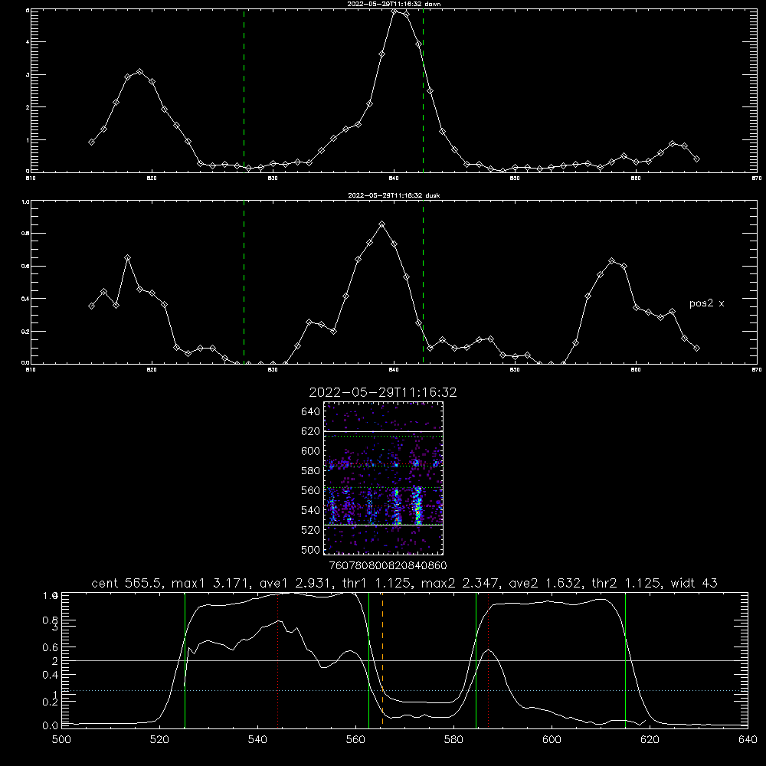Click the heat map x-axis tick labels
766x766 pixels.
388,565
